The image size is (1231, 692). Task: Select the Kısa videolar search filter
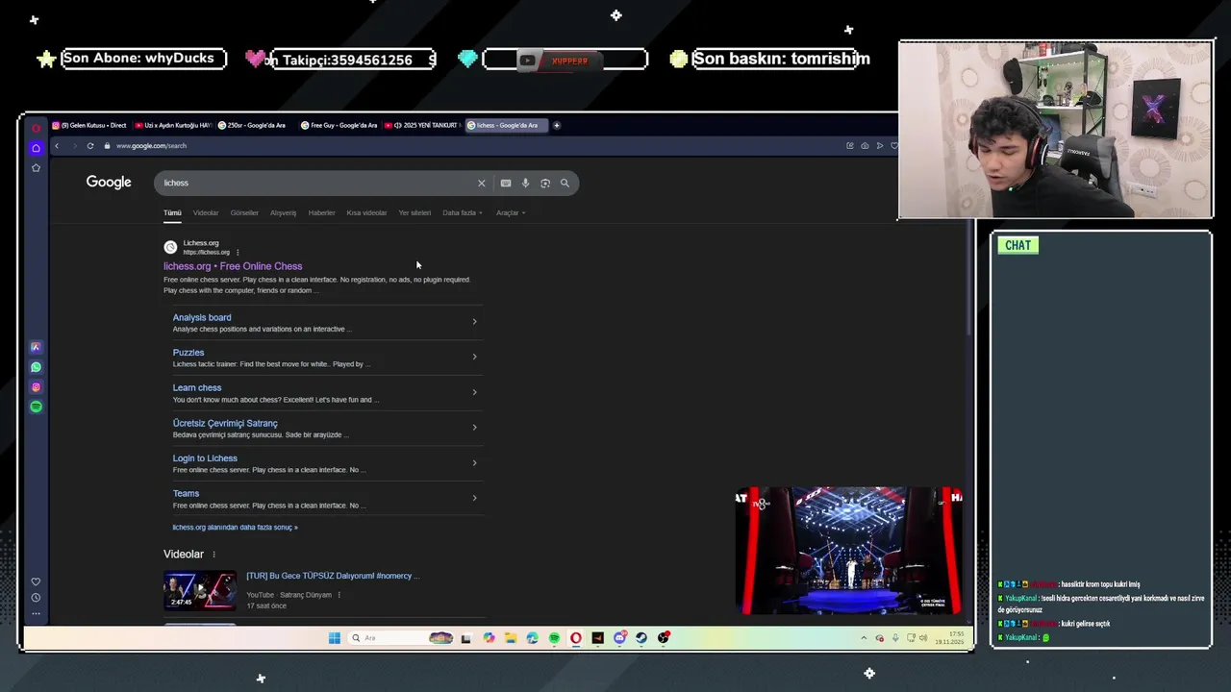pyautogui.click(x=366, y=212)
